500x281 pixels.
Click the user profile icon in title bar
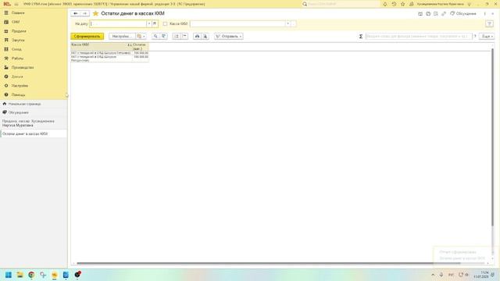pyautogui.click(x=412, y=4)
